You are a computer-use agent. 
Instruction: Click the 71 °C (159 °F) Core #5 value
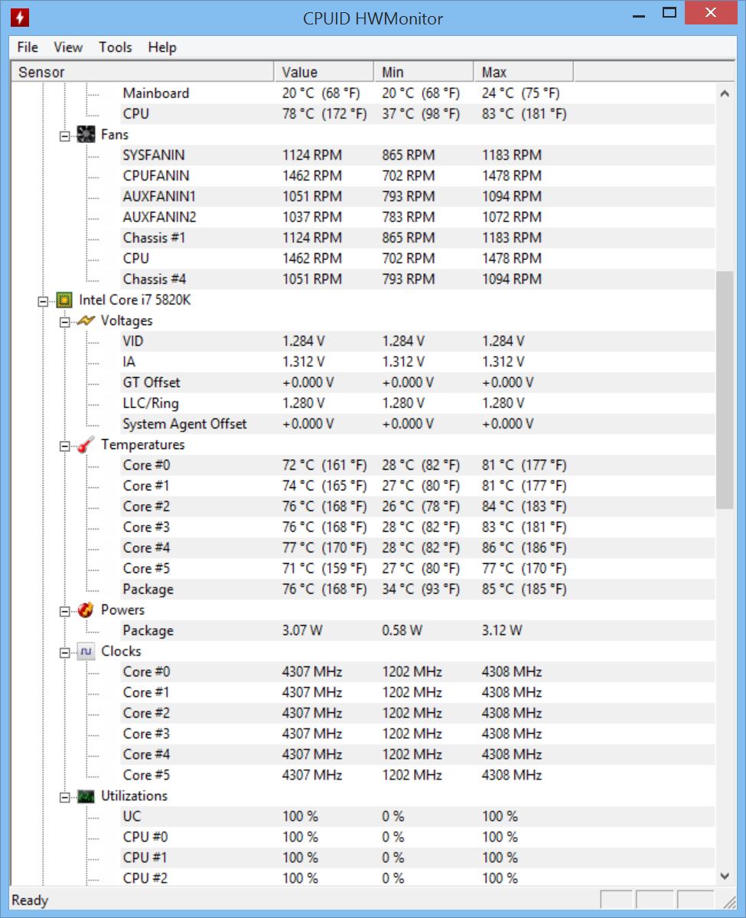tap(324, 568)
